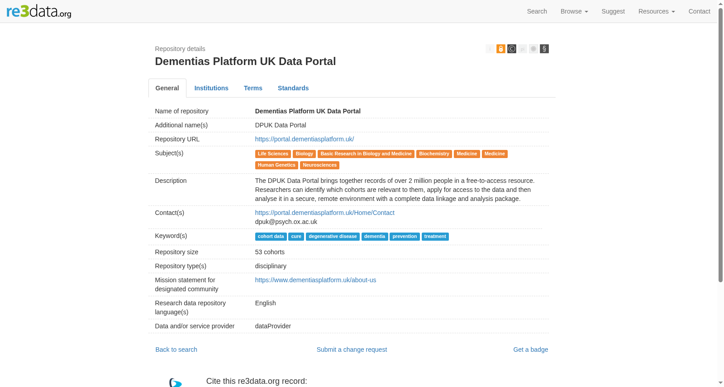The height and width of the screenshot is (387, 724).
Task: Click the paragraph-sign policy icon
Action: 544,49
